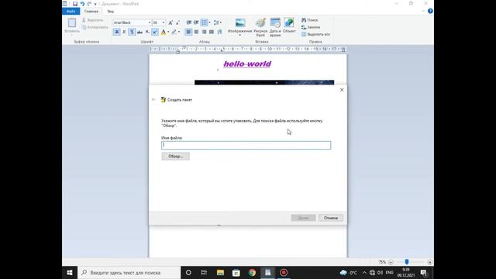Click the justify text alignment icon

click(212, 32)
